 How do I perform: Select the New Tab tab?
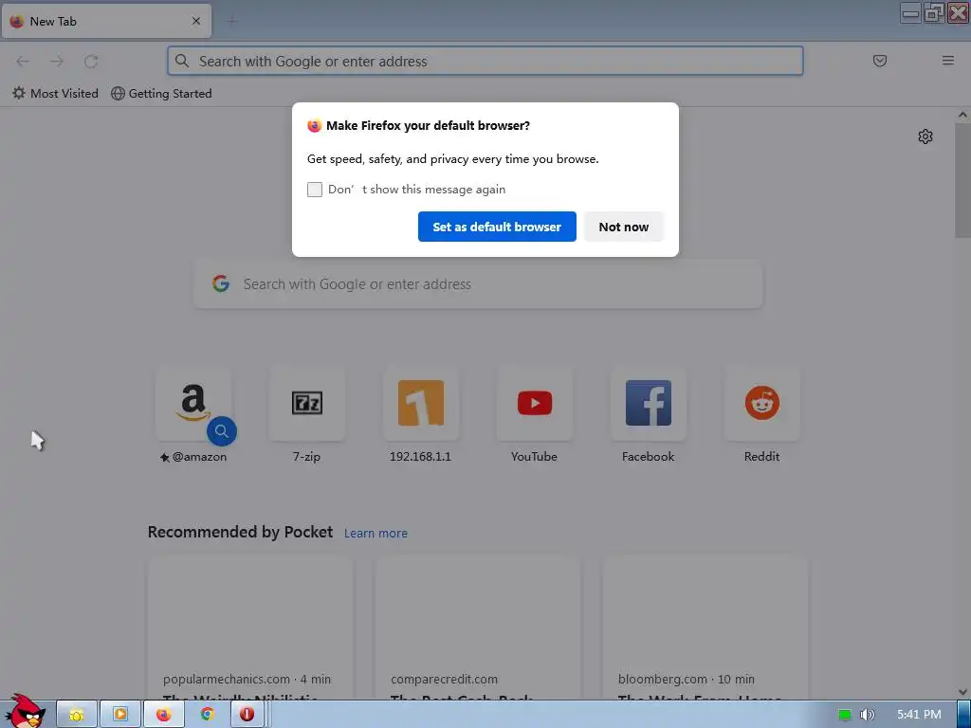tap(106, 21)
